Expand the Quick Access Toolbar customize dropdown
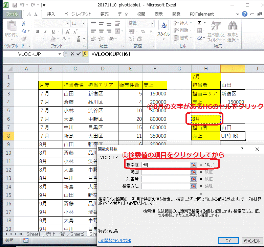The width and height of the screenshot is (264, 247). (x=44, y=6)
